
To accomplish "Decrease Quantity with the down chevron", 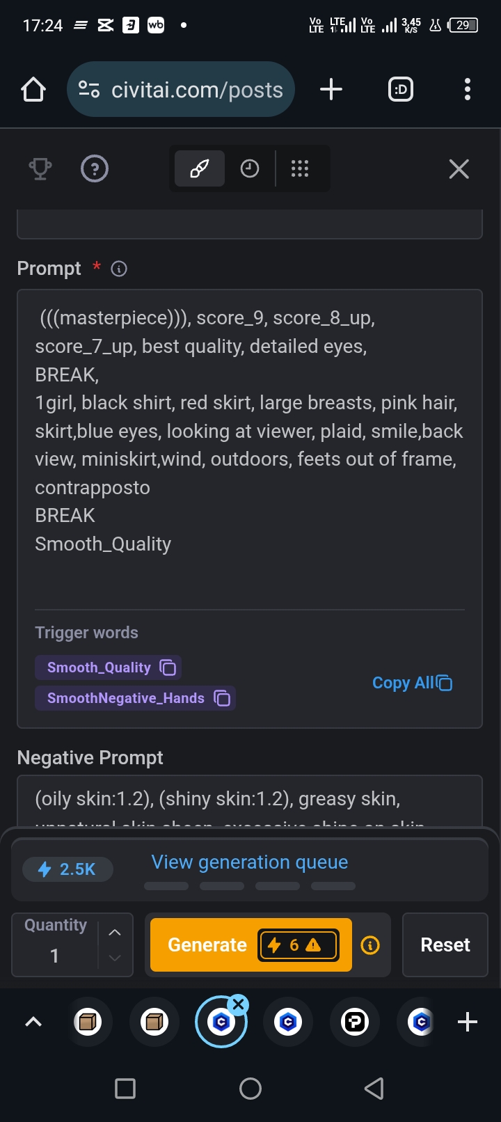I will [x=115, y=958].
